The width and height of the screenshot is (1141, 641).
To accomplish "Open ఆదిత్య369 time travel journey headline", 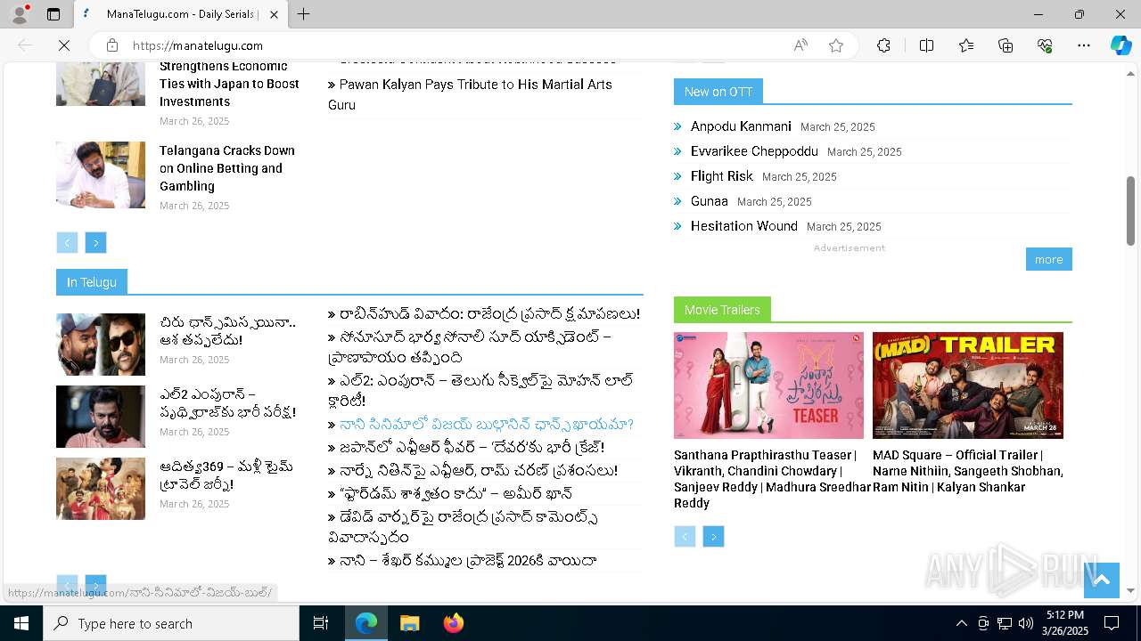I will point(226,475).
